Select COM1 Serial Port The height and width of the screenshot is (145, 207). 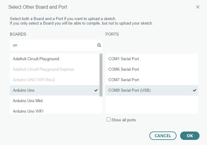(x=152, y=59)
